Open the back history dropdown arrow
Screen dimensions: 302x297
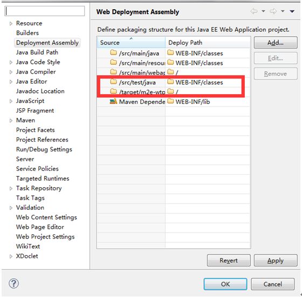[x=263, y=11]
